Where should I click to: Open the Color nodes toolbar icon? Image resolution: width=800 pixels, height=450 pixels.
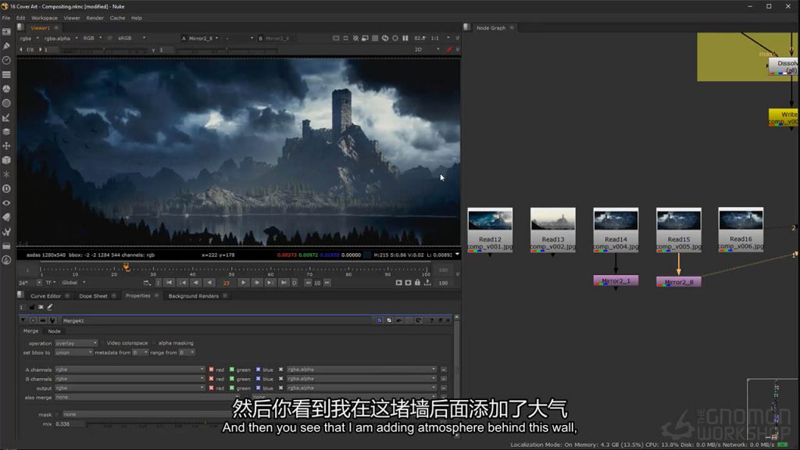tap(6, 89)
